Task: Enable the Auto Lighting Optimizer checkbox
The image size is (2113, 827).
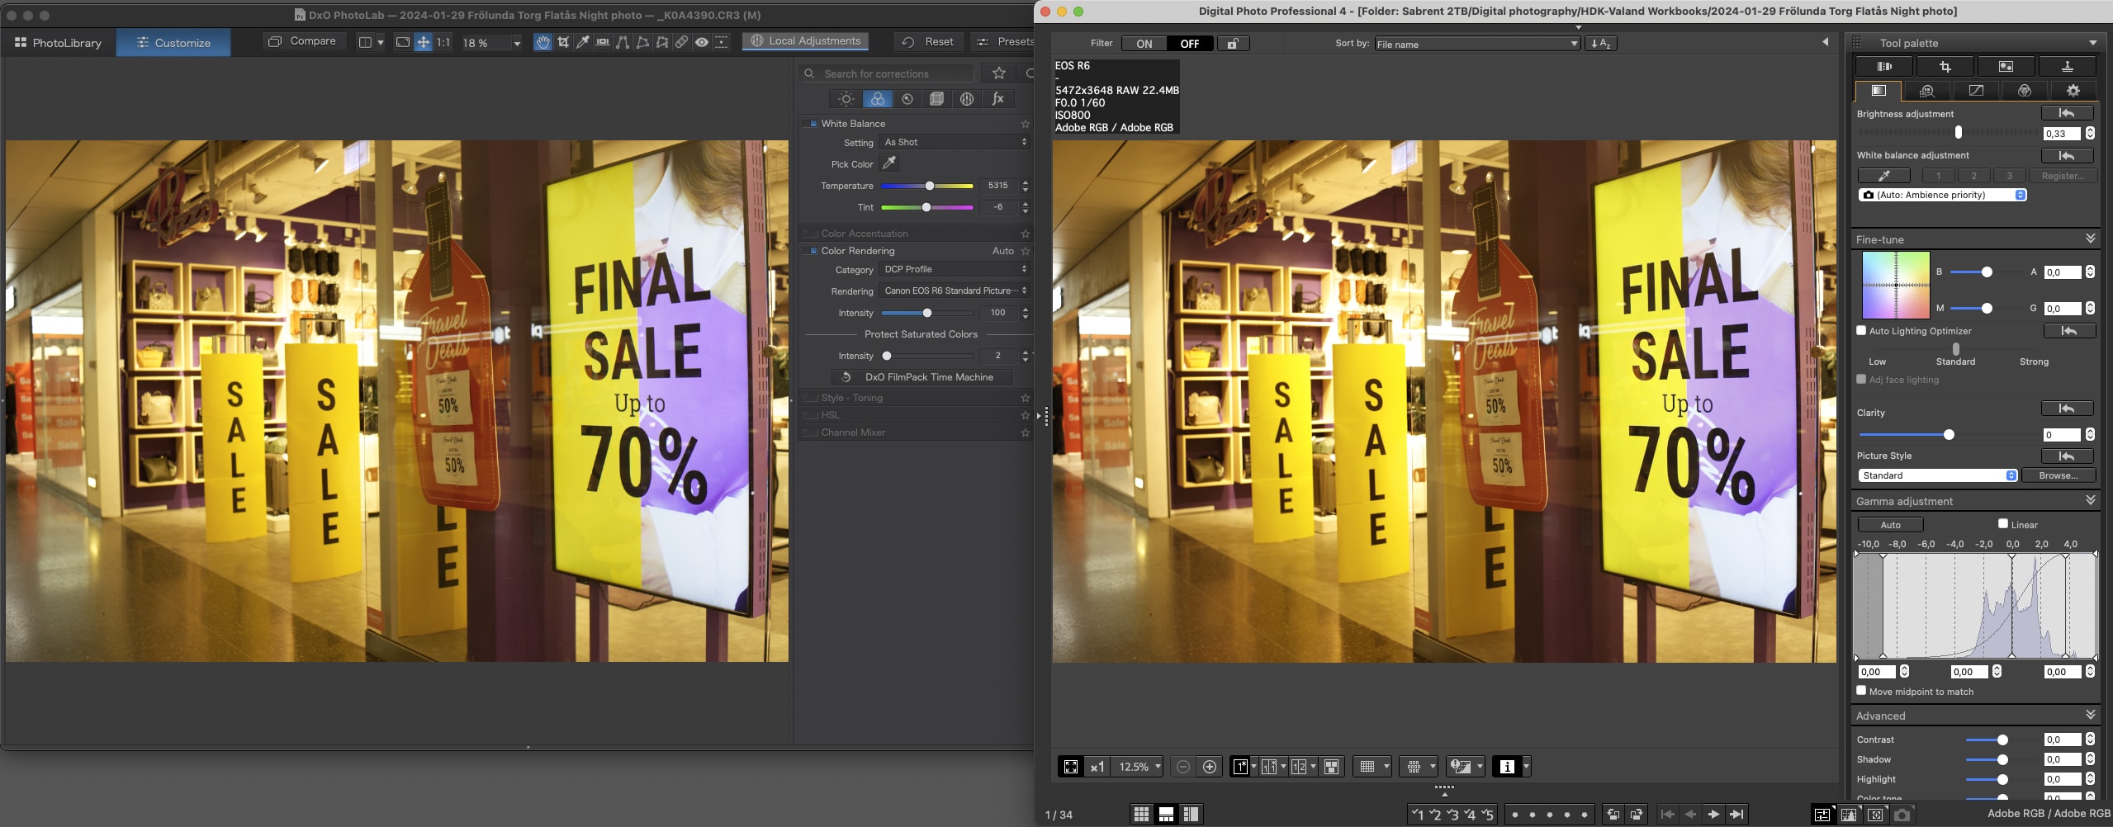Action: (x=1863, y=330)
